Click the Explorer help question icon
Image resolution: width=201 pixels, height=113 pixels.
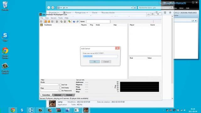170,13
